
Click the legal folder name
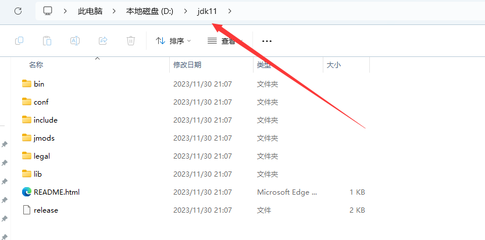click(42, 156)
